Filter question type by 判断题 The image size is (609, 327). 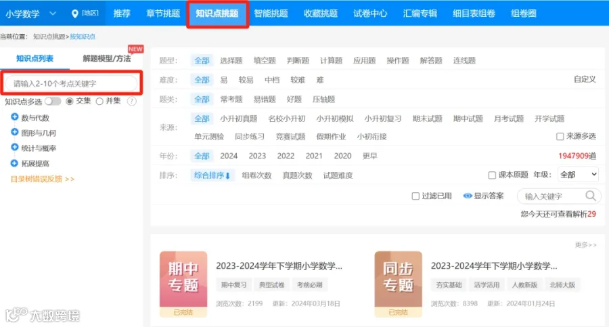click(x=298, y=61)
